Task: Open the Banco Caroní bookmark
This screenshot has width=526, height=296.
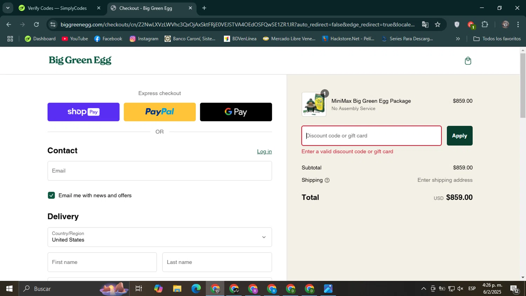Action: [190, 39]
